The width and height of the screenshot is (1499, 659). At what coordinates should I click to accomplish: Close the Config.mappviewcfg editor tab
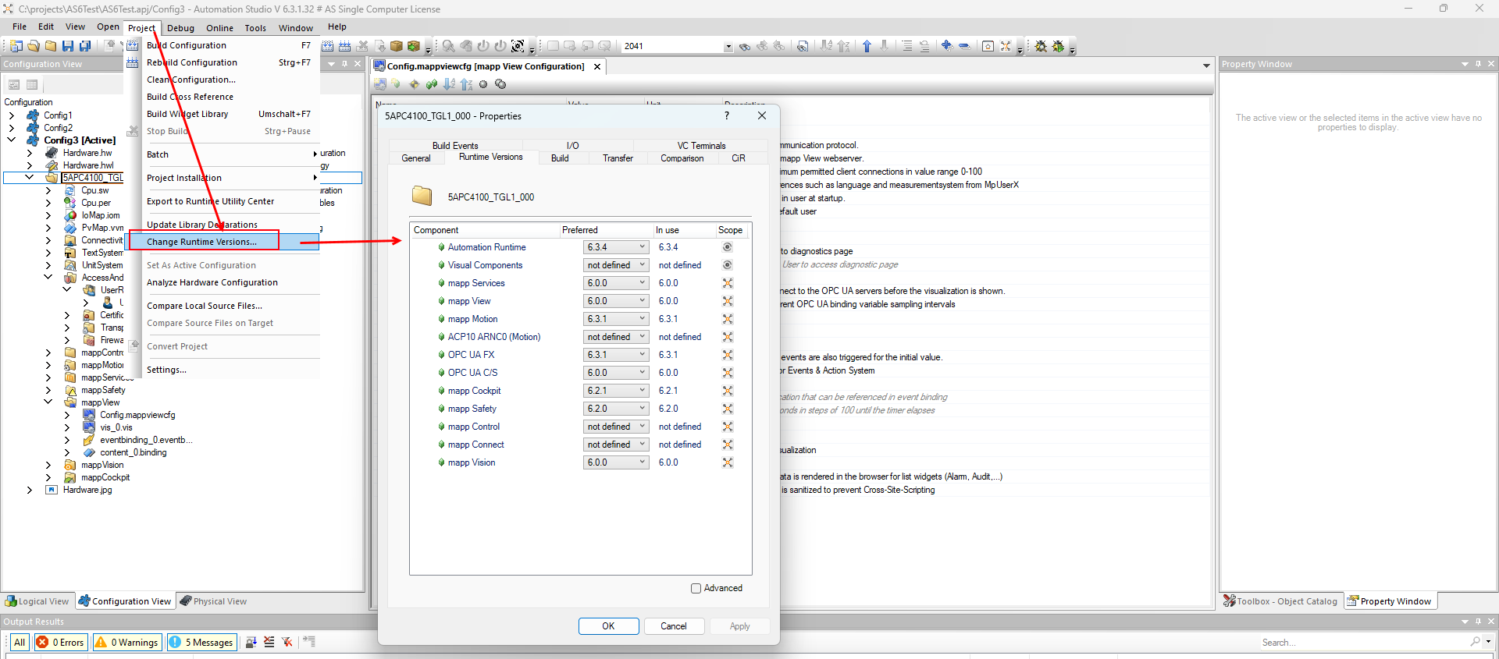pos(597,67)
